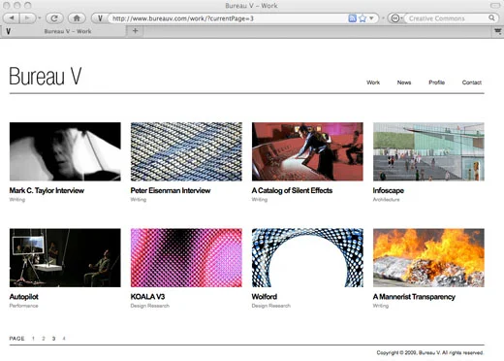Open the history dropdown next to Forward arrow
This screenshot has width=504, height=361.
tap(40, 18)
